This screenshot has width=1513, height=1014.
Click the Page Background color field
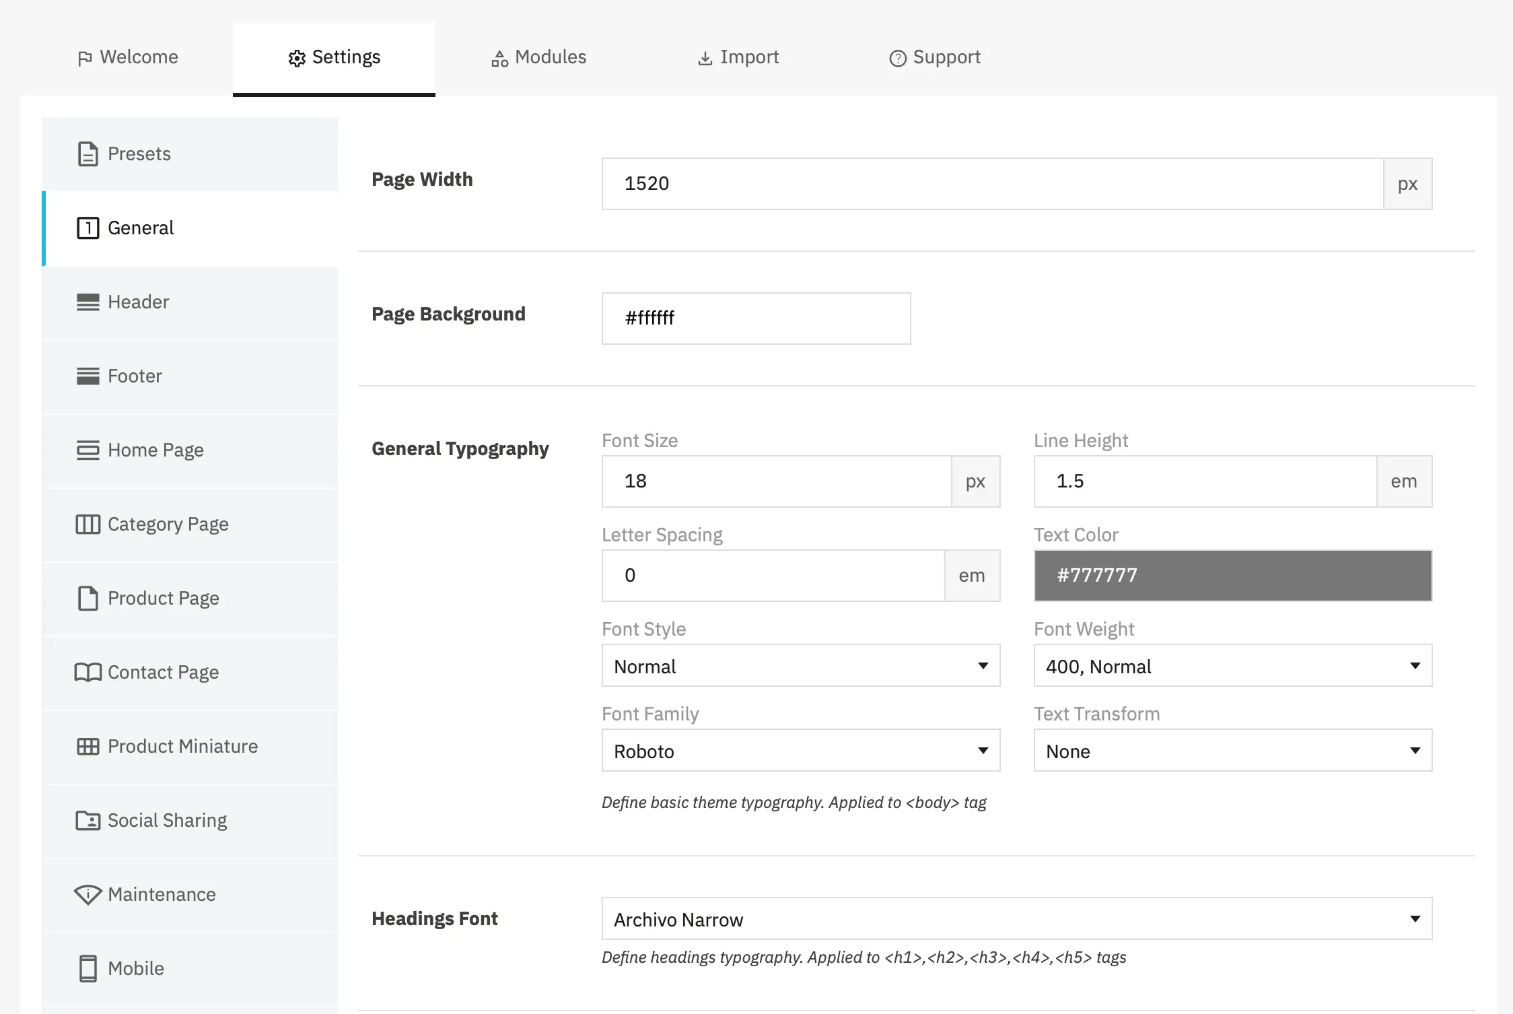coord(756,318)
